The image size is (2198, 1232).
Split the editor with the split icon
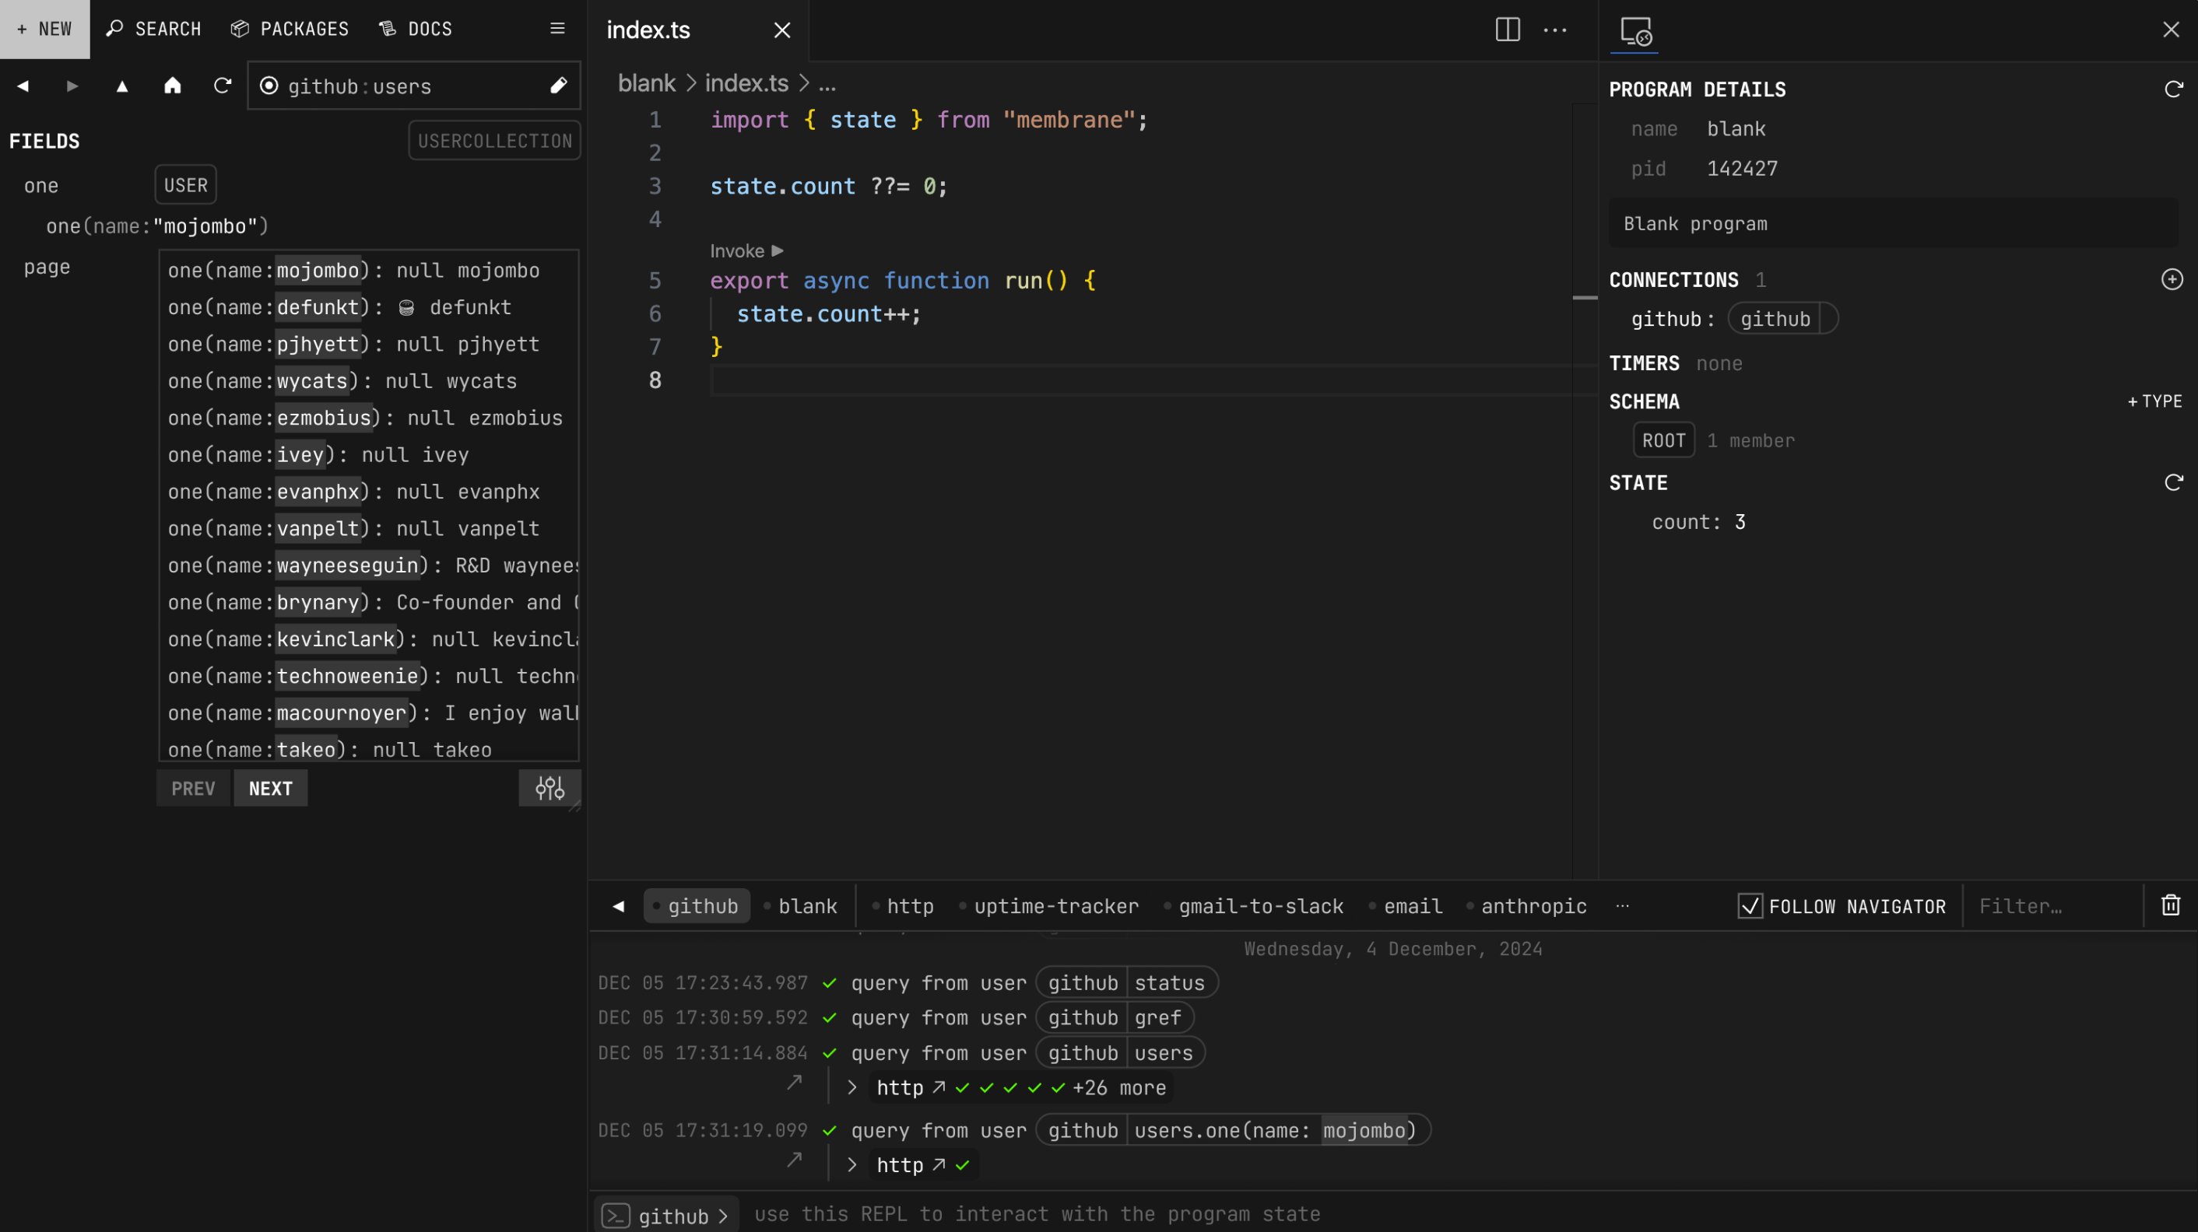click(1508, 30)
